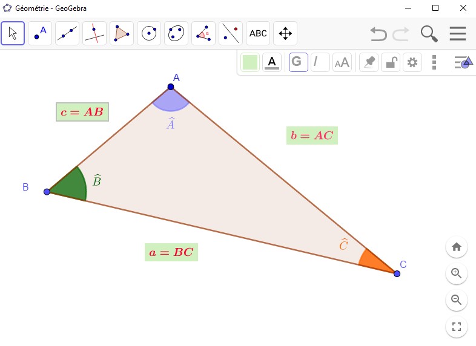Select the orange Ĉ angle label

point(343,244)
